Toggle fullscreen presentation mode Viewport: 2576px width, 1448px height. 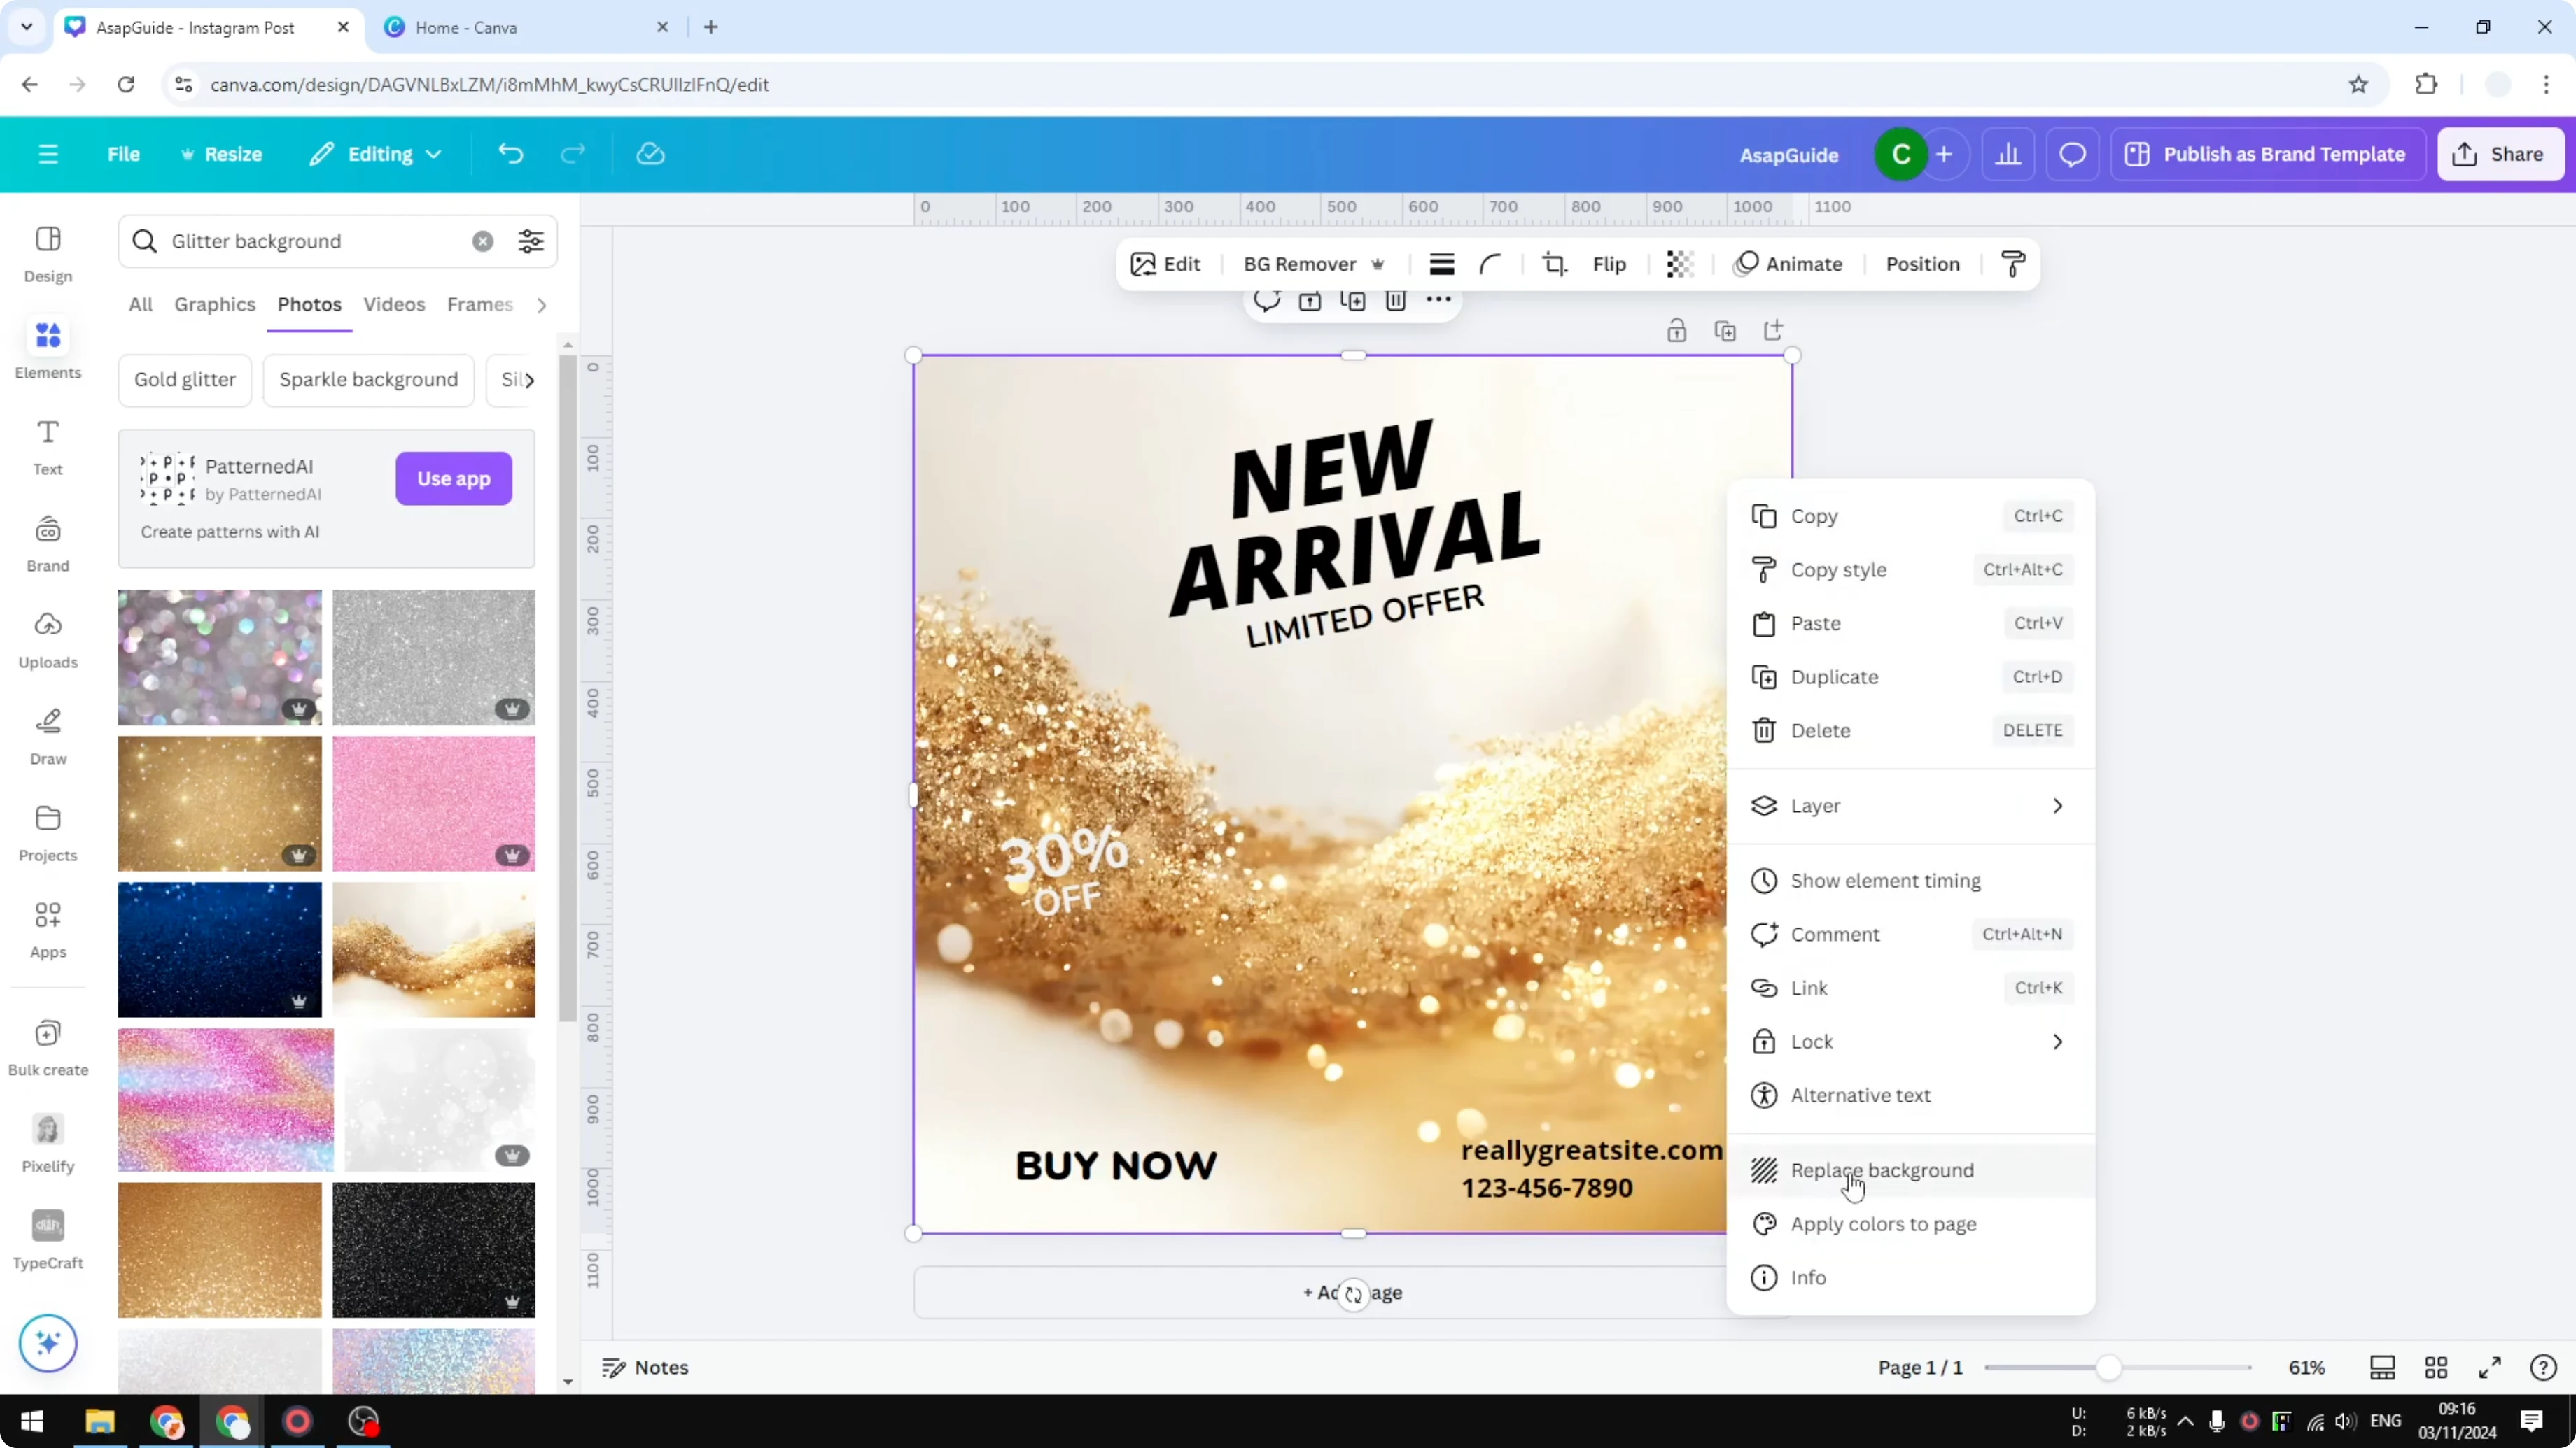tap(2491, 1367)
